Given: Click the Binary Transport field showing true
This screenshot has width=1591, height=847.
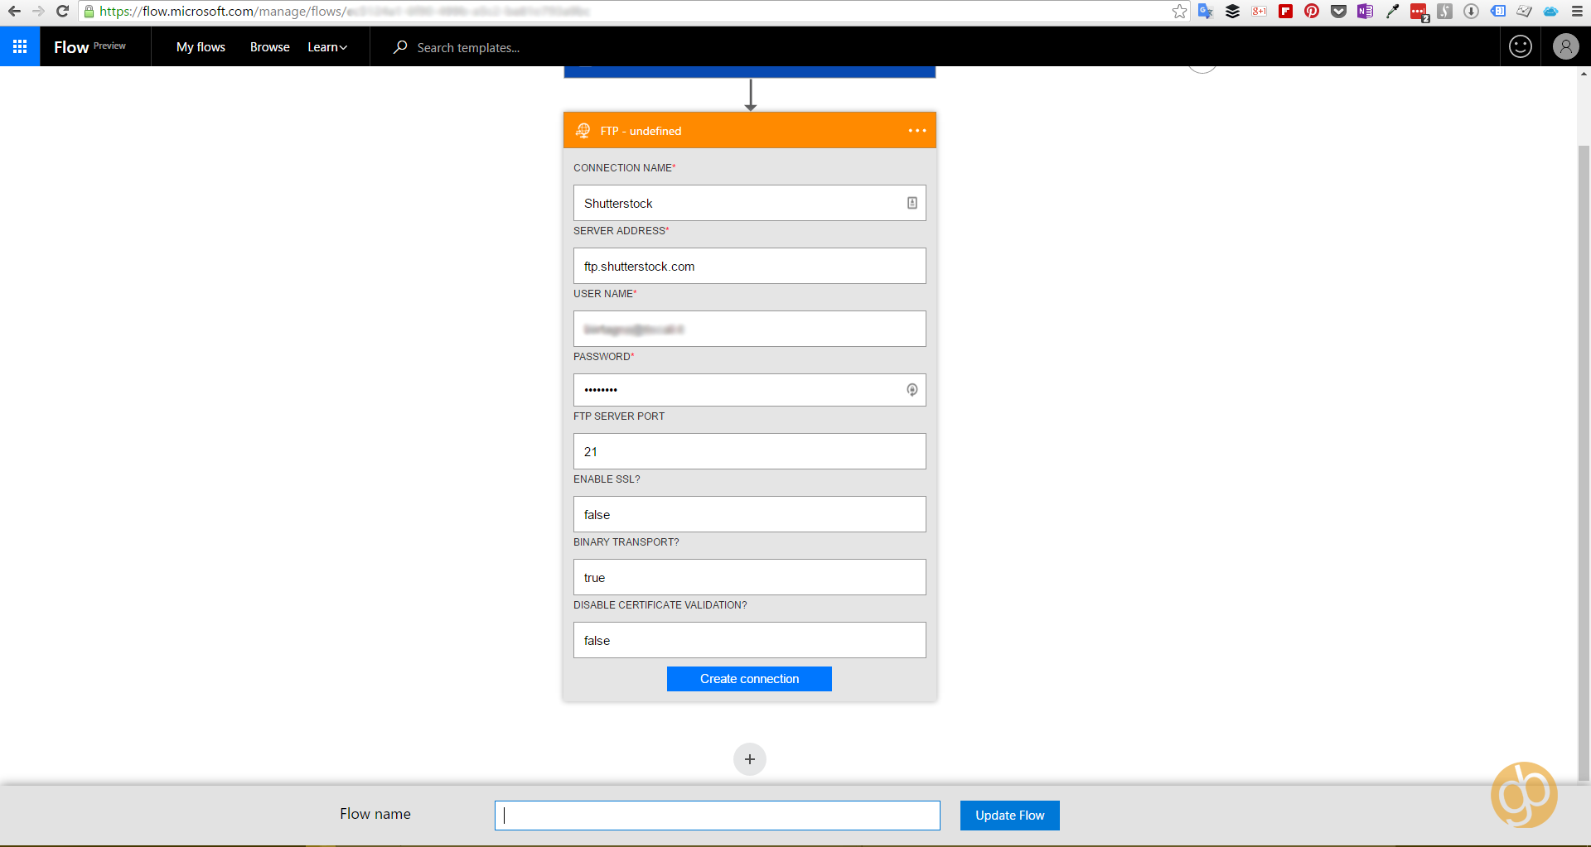Looking at the screenshot, I should pos(749,577).
